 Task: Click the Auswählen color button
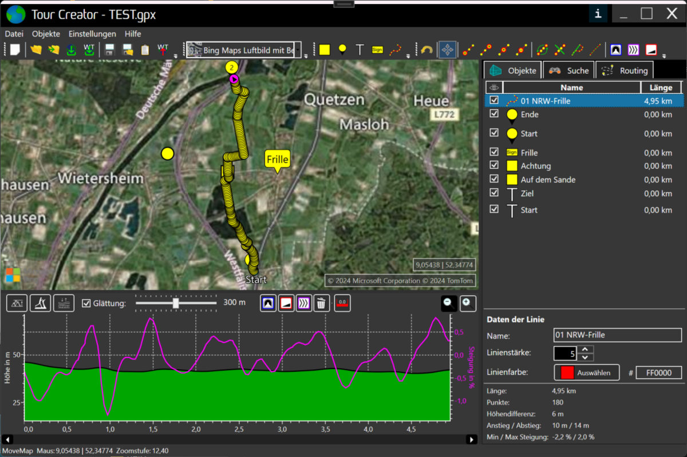point(587,372)
